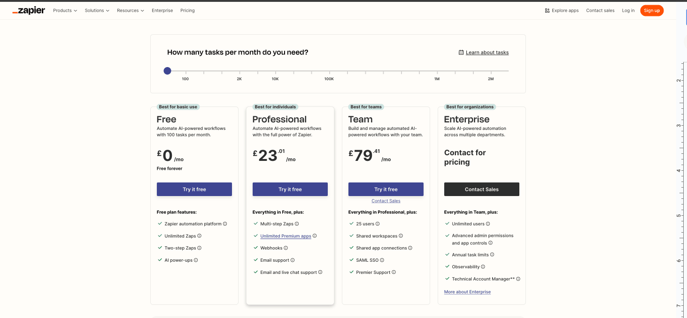The image size is (687, 318).
Task: Open the Pricing nav item
Action: [x=187, y=10]
